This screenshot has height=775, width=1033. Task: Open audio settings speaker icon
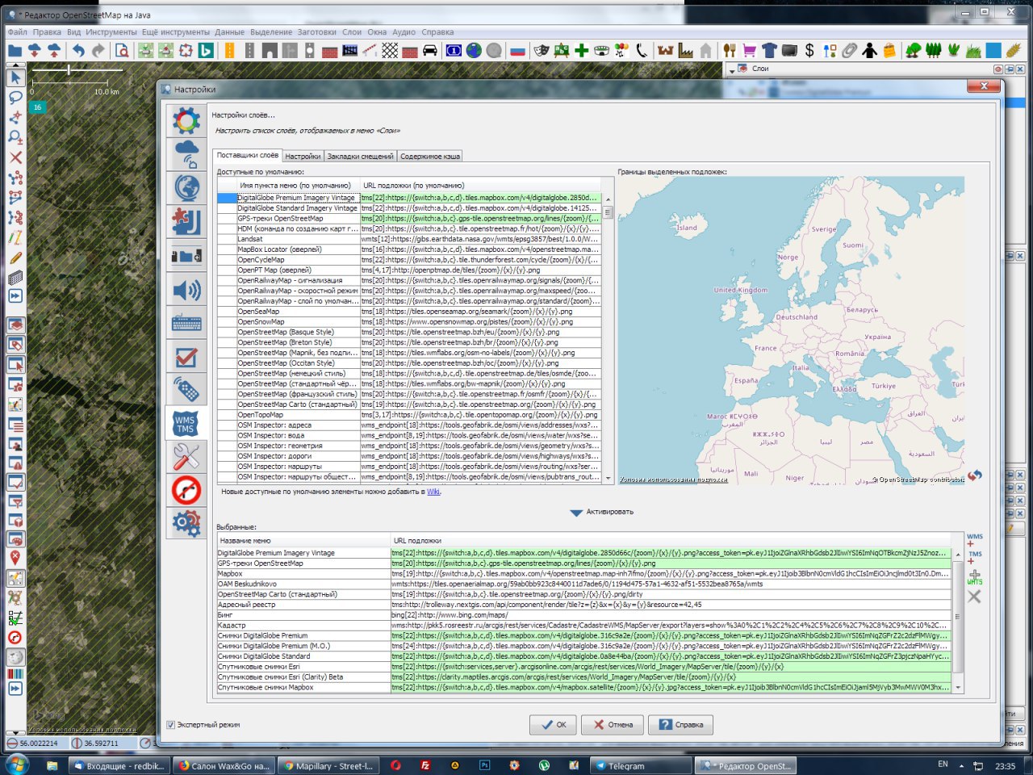186,290
